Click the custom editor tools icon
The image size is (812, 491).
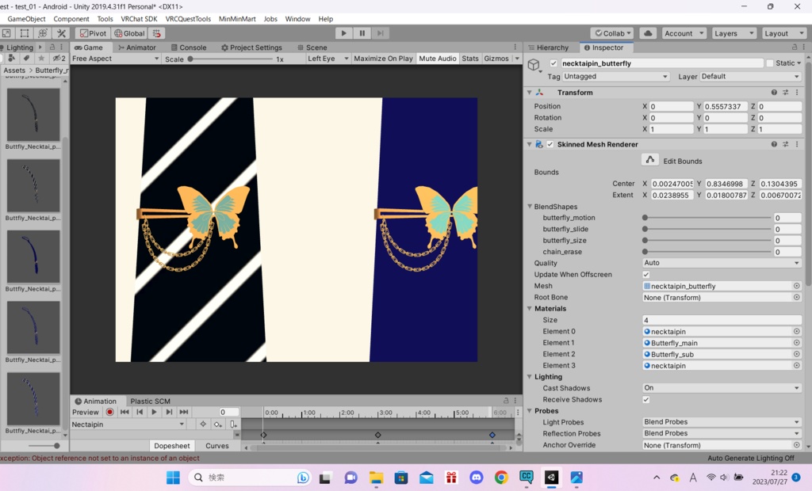(60, 33)
